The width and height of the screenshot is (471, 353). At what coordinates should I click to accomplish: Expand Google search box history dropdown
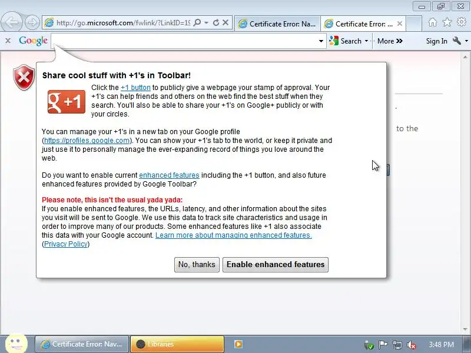click(x=321, y=41)
